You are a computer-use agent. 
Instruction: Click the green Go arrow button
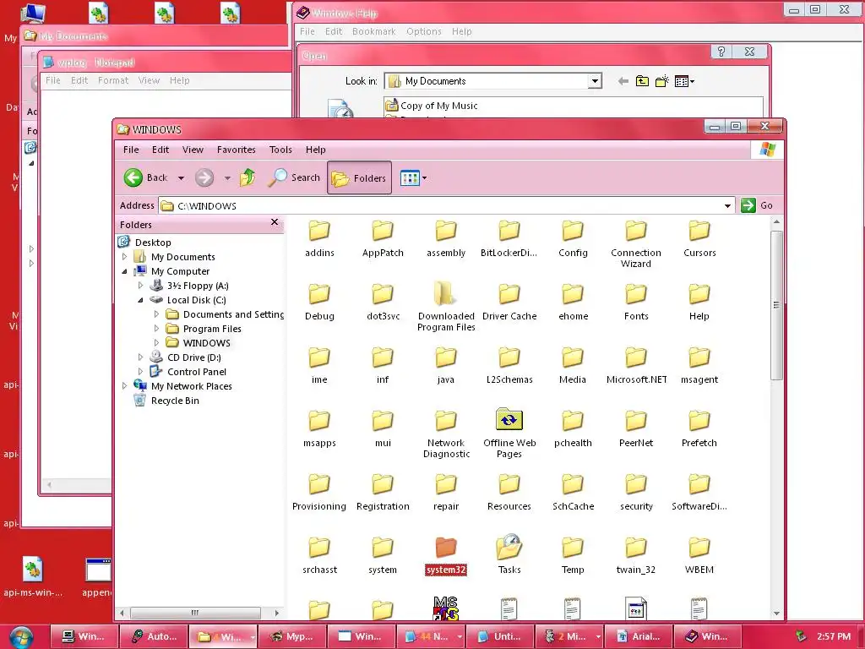(748, 205)
